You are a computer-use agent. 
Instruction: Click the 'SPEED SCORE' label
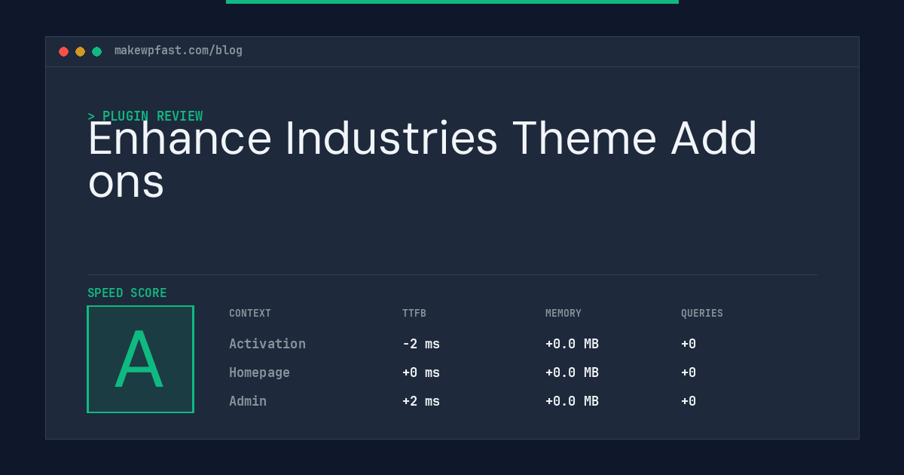coord(127,293)
